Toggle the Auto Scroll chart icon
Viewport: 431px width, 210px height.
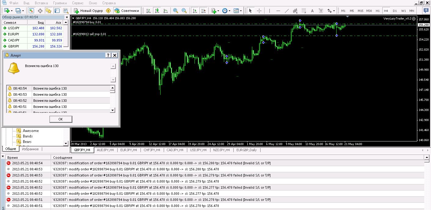point(195,11)
